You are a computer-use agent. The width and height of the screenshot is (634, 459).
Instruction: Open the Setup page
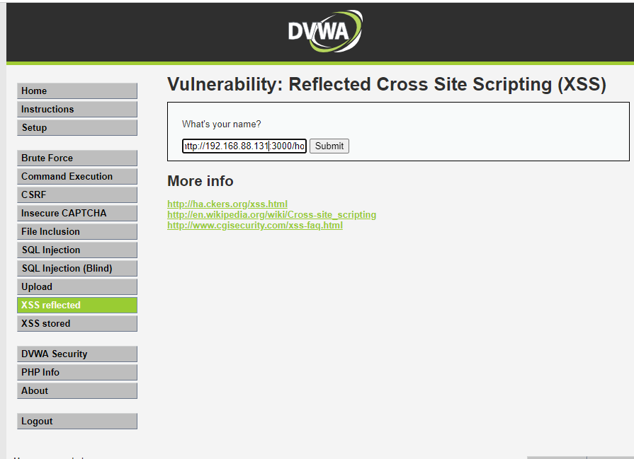pos(77,127)
